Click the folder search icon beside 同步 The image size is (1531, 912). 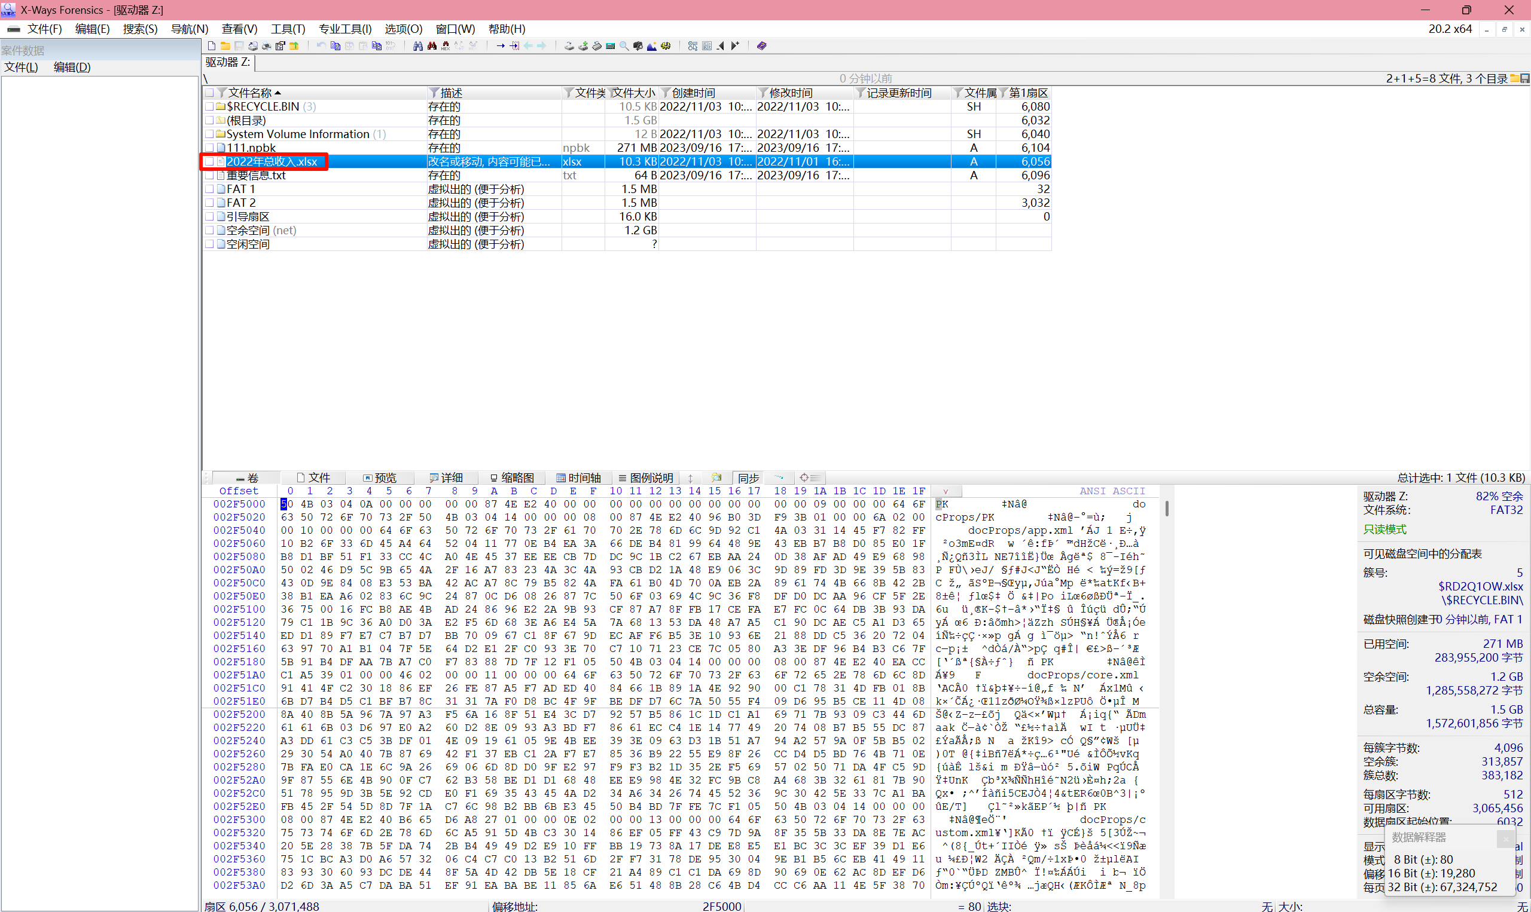[716, 478]
